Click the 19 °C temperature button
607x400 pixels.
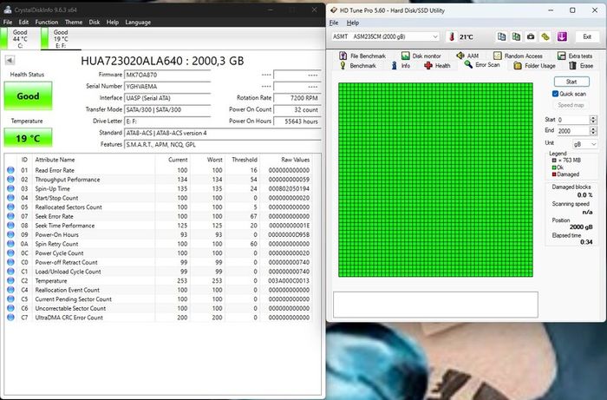tap(28, 138)
